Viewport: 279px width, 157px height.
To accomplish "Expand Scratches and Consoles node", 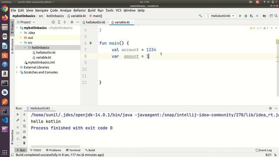I will pos(17,72).
